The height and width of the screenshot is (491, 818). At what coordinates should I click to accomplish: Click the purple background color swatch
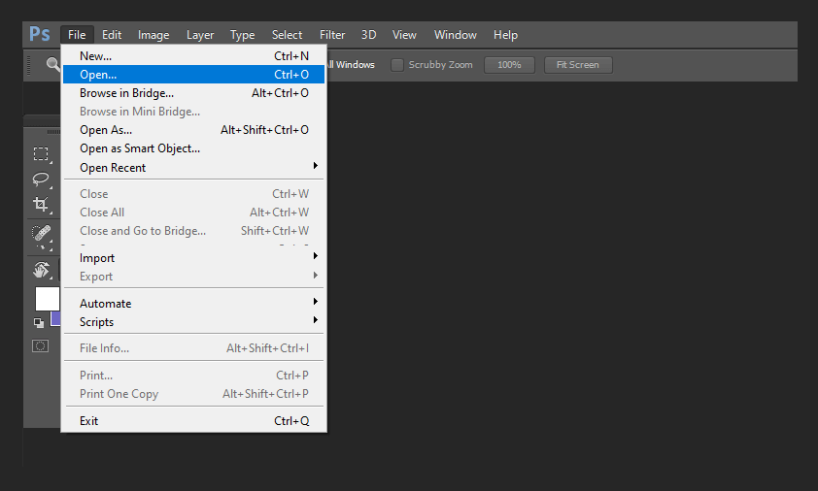pos(55,319)
